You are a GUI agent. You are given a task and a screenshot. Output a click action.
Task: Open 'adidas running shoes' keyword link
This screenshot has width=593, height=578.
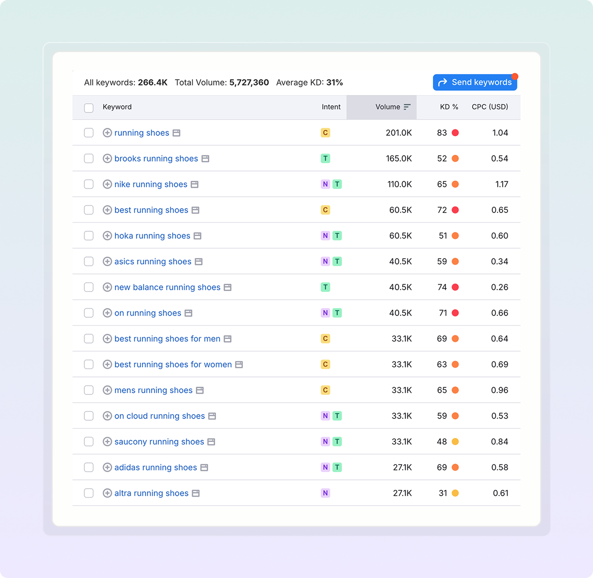(156, 467)
